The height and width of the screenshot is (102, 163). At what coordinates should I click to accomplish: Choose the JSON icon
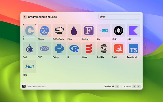click(118, 31)
